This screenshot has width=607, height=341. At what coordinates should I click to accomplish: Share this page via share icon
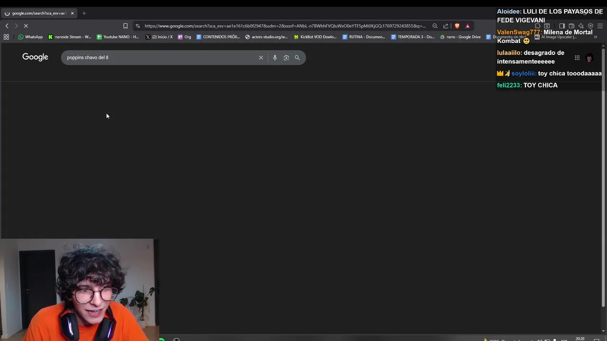coord(446,26)
